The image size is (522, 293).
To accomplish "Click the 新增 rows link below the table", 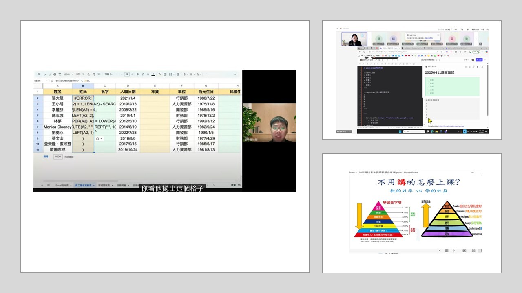I will [46, 157].
